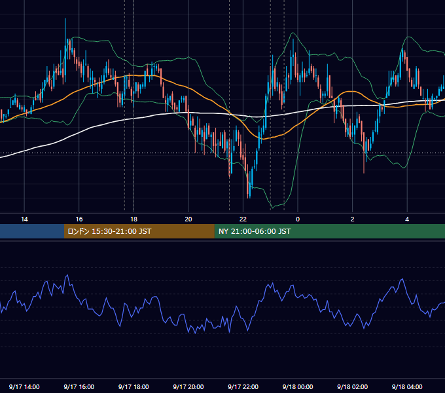Click the 9/17 20:00 date label
This screenshot has height=393, width=445.
[188, 386]
